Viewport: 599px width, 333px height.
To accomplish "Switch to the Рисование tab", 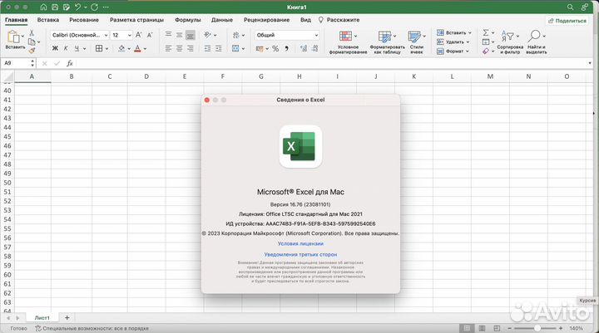I will (84, 20).
